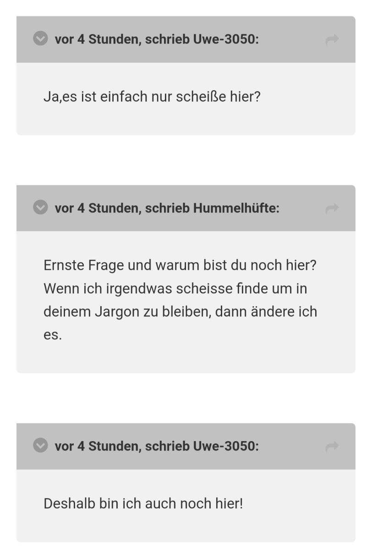Click share arrow on the "Ja,es ist" quote
The height and width of the screenshot is (549, 372).
point(332,40)
